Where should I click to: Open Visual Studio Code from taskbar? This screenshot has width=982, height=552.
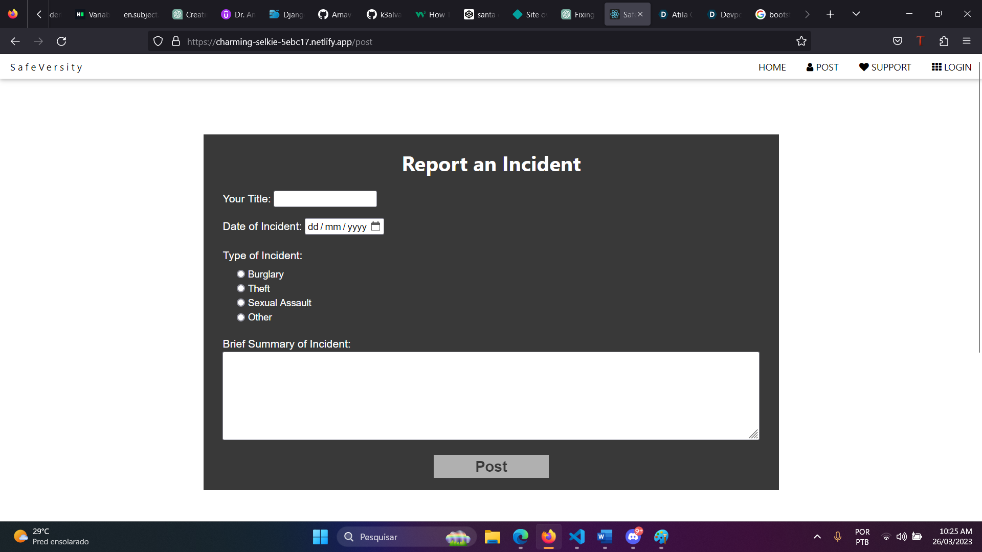576,537
